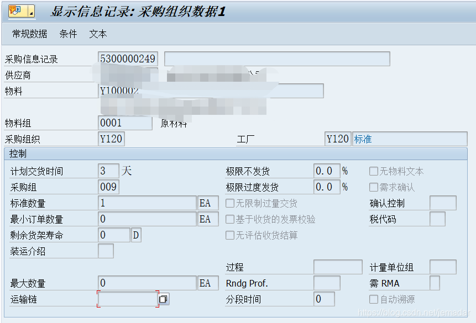Viewport: 476px width, 323px height.
Task: Click the empty 计量单位组 field
Action: [443, 267]
